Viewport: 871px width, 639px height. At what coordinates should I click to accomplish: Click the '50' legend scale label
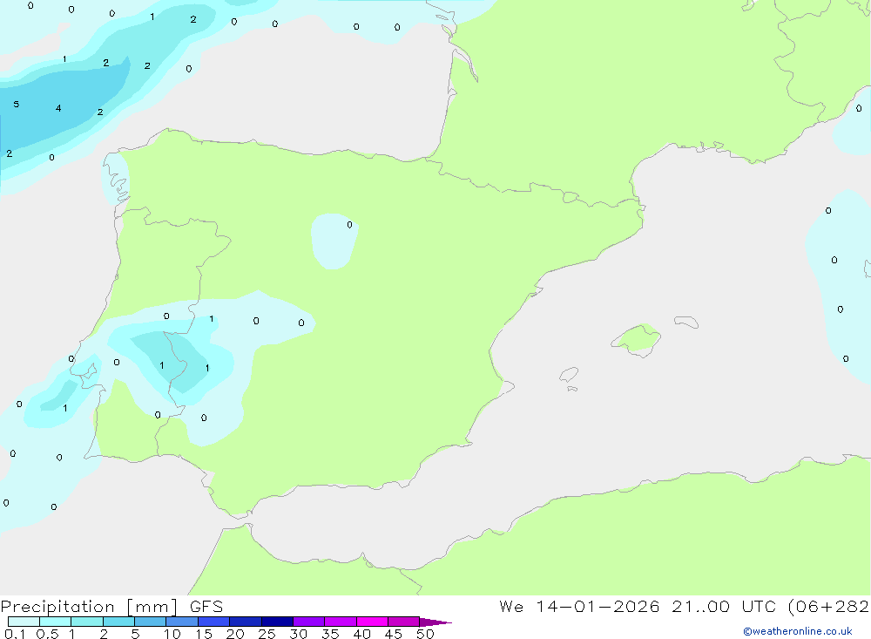425,634
